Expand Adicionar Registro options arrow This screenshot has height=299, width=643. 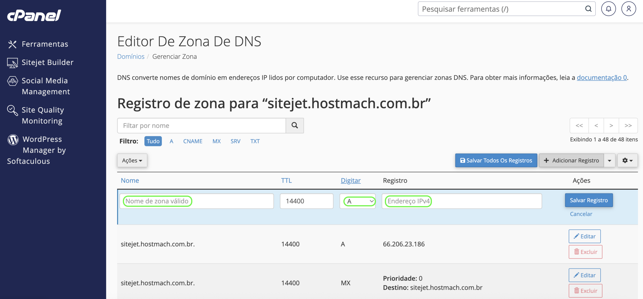[610, 160]
